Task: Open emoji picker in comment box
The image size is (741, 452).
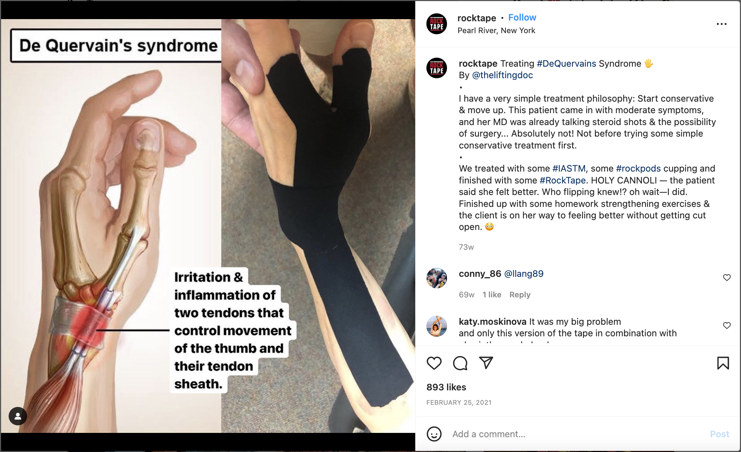Action: (434, 434)
